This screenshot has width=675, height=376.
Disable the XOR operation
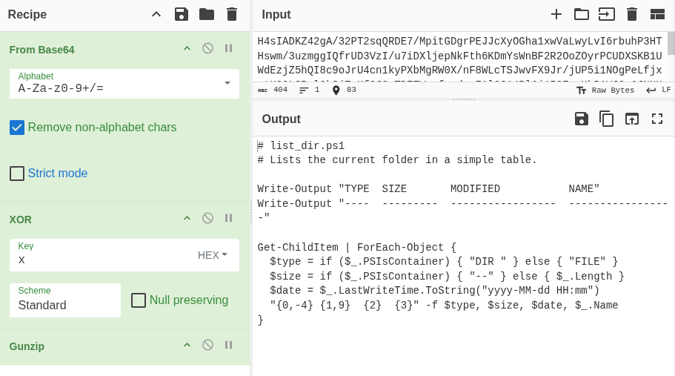pyautogui.click(x=207, y=218)
